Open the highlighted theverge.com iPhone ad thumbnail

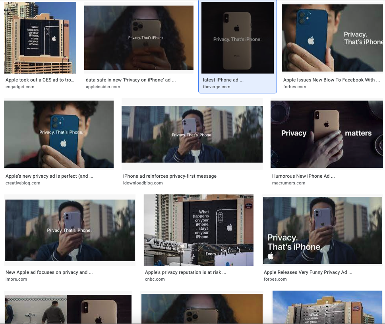[238, 38]
